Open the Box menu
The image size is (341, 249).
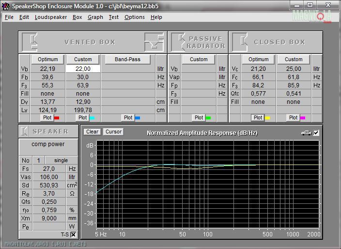[77, 17]
